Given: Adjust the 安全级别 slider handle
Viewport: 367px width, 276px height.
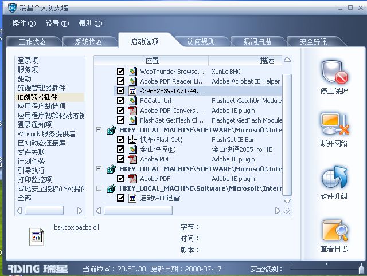Looking at the screenshot, I should click(x=361, y=269).
